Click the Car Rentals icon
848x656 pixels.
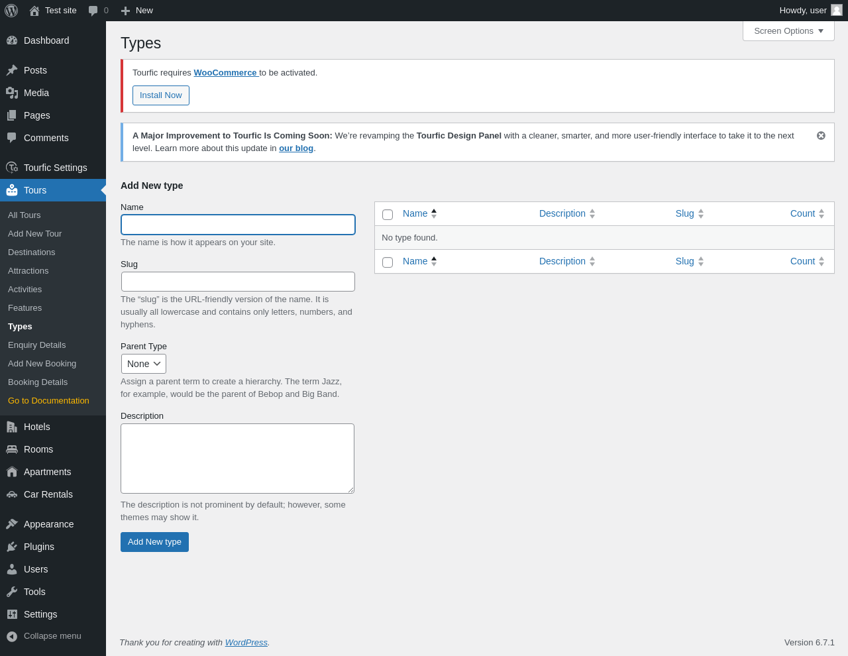point(12,494)
